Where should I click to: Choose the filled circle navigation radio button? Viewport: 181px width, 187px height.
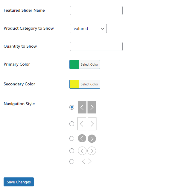pos(72,138)
